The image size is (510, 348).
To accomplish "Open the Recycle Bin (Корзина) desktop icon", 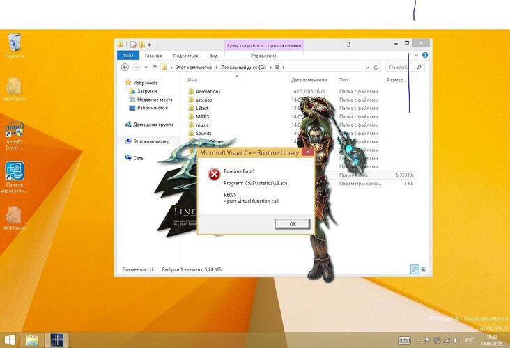I will pos(15,45).
